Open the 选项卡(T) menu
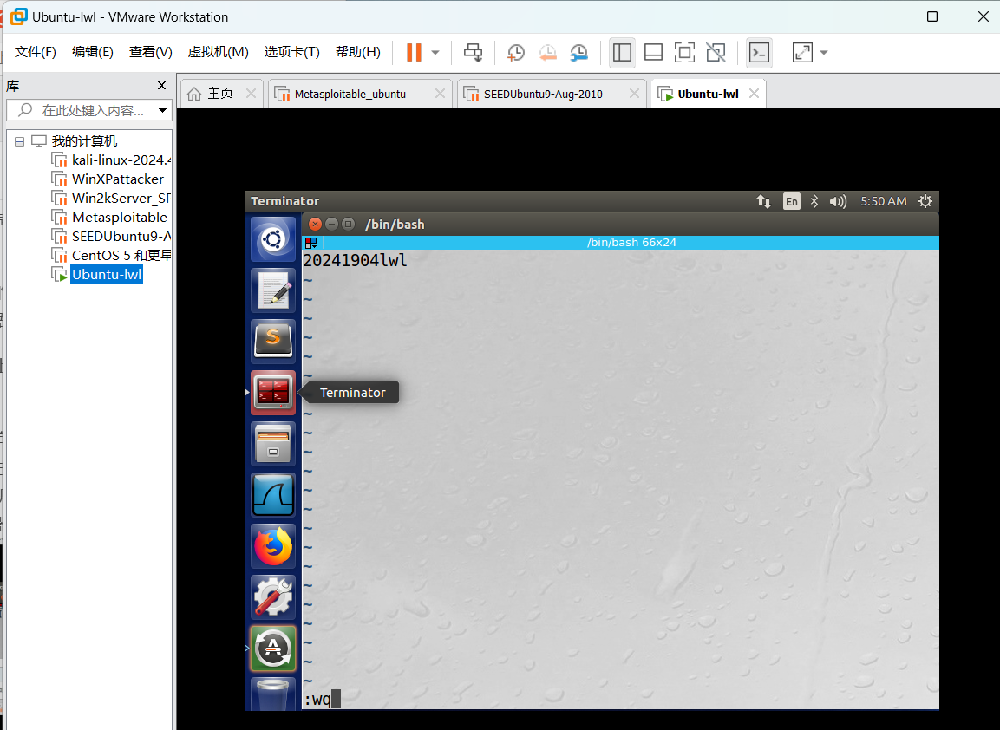This screenshot has height=730, width=1000. [x=292, y=52]
